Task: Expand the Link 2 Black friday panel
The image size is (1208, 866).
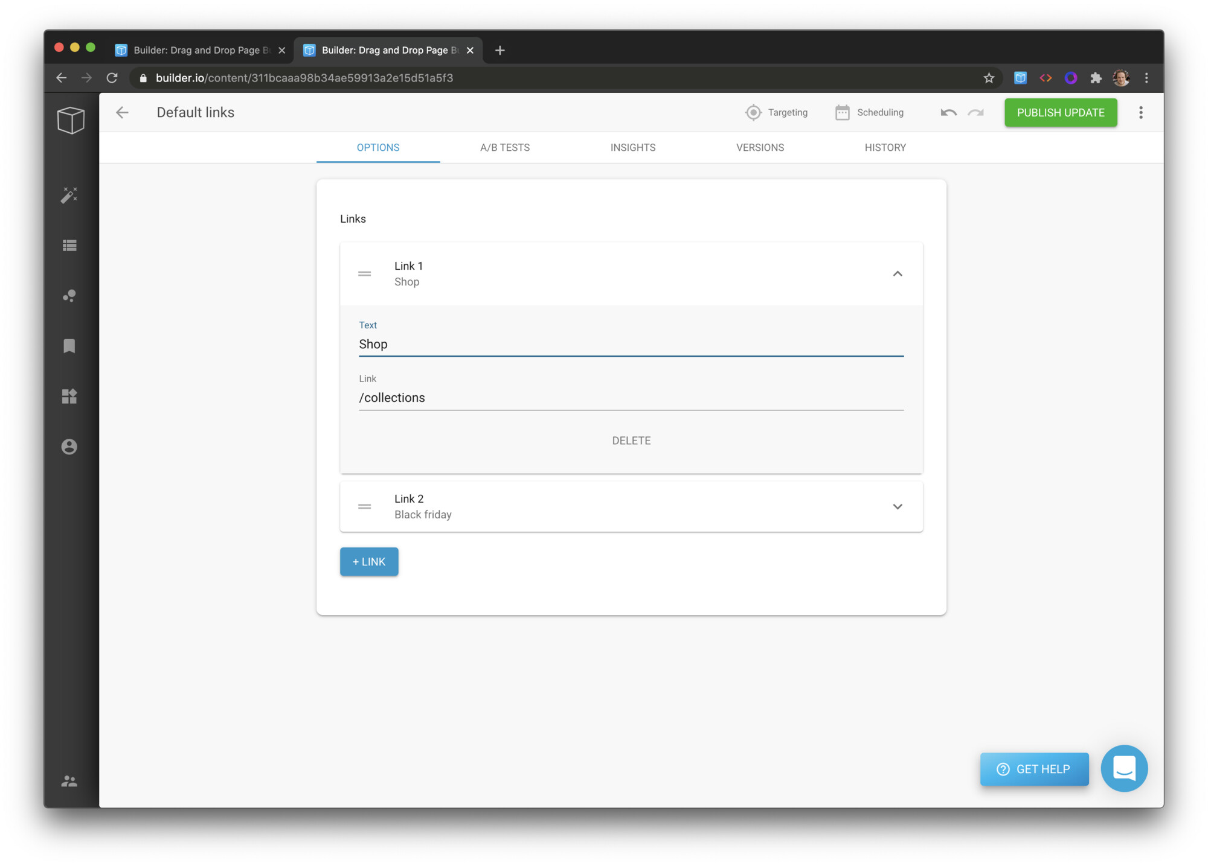Action: click(897, 507)
